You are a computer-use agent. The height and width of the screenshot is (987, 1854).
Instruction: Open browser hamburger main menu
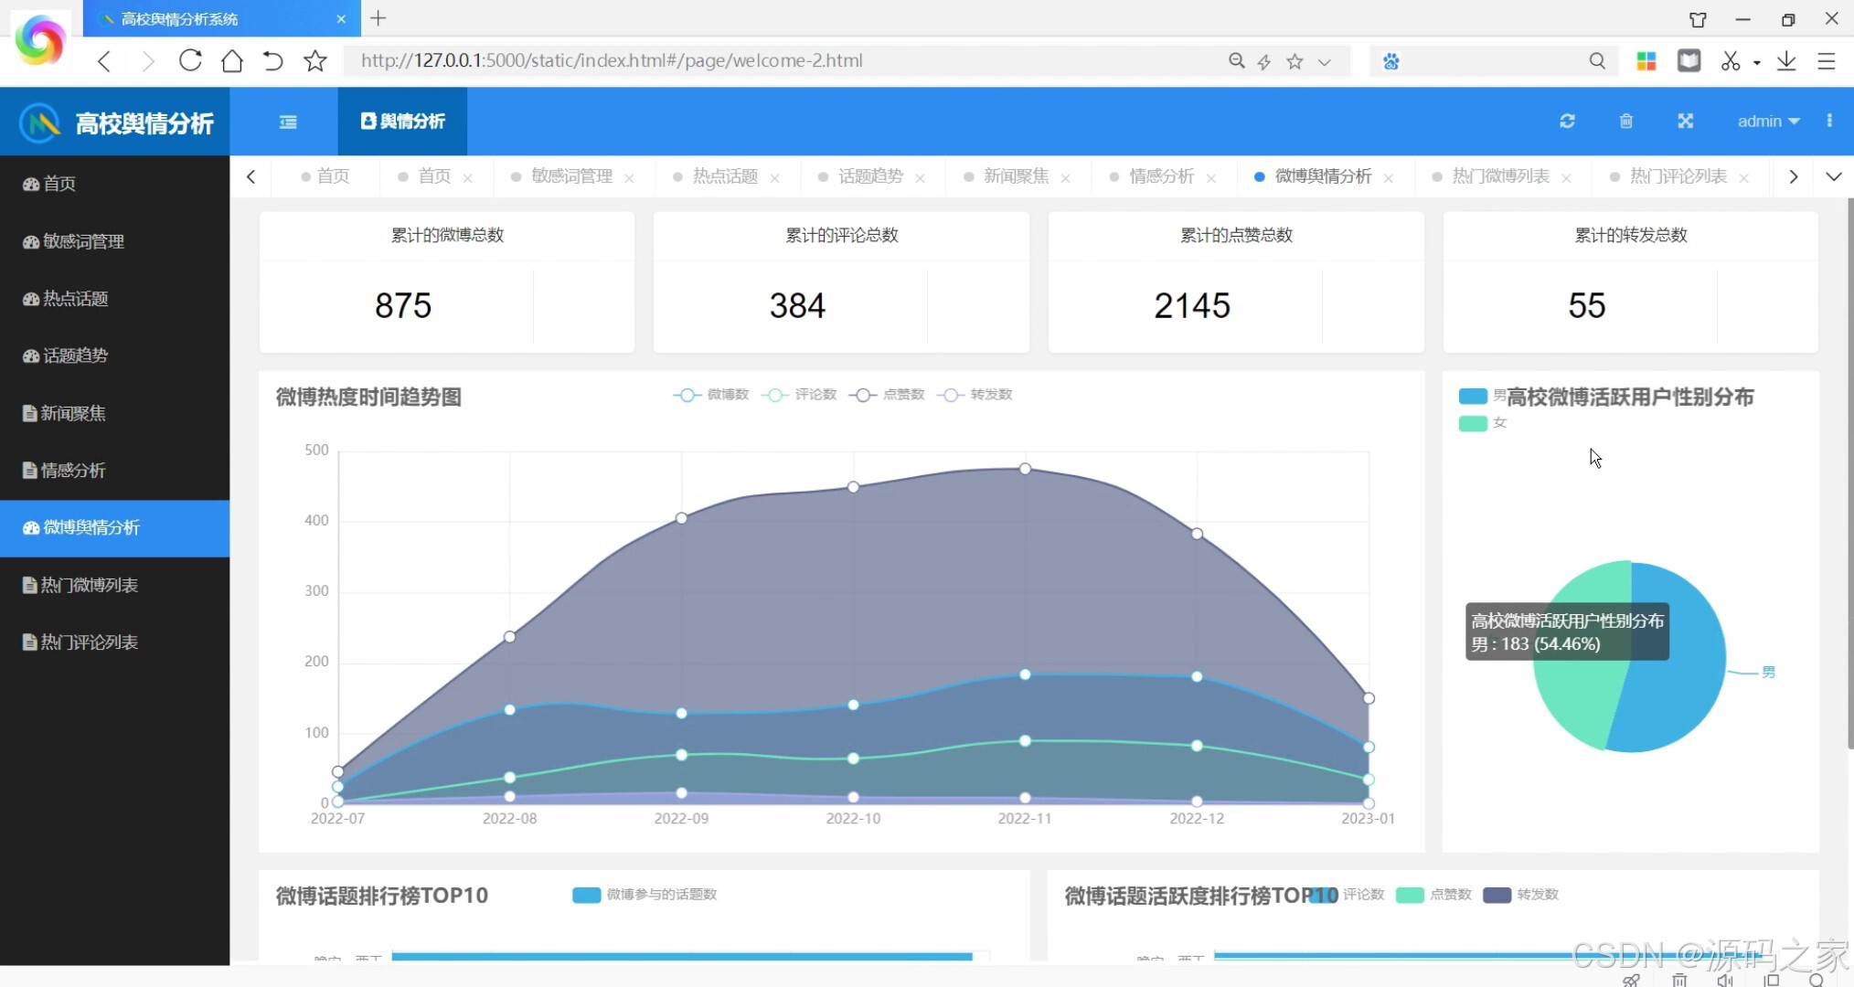coord(1827,61)
